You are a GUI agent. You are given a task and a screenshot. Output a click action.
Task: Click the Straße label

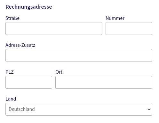[x=12, y=18]
